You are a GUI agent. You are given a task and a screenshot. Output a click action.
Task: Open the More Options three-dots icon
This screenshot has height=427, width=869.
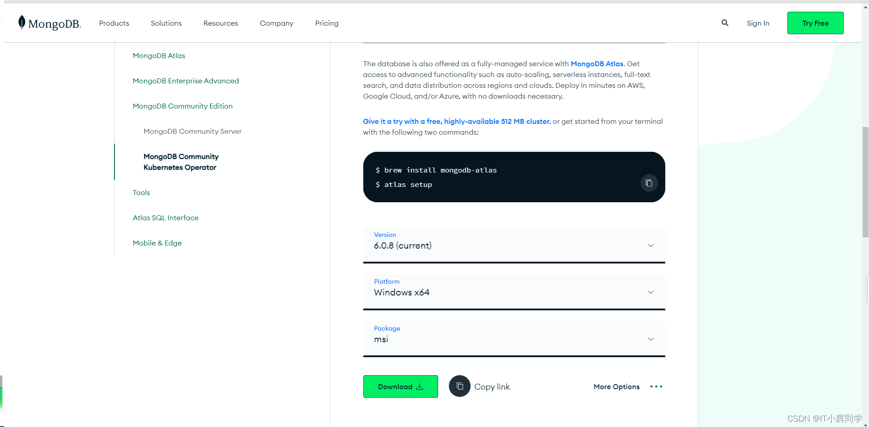coord(656,386)
